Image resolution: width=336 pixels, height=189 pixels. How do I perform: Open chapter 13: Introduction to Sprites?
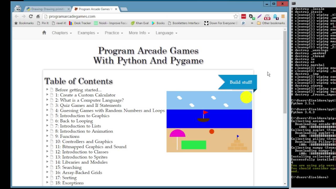(81, 157)
